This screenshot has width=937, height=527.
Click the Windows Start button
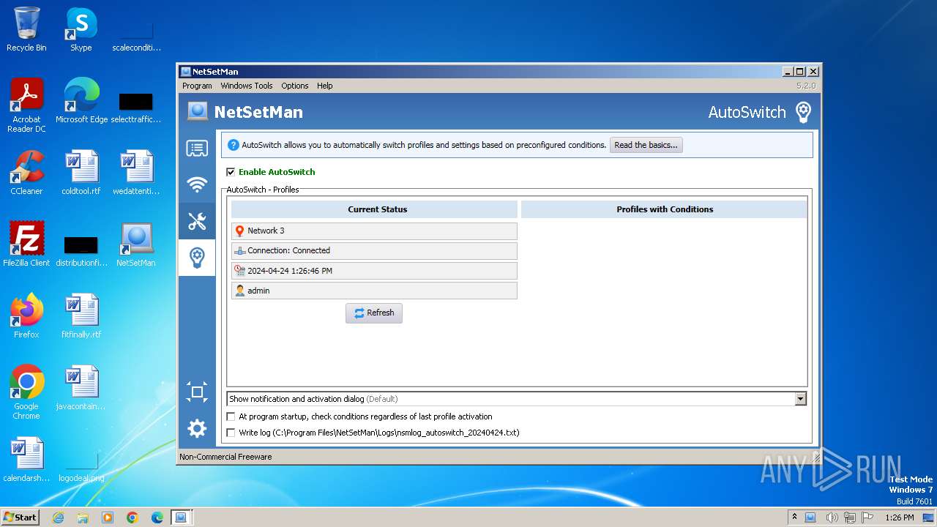click(x=20, y=517)
